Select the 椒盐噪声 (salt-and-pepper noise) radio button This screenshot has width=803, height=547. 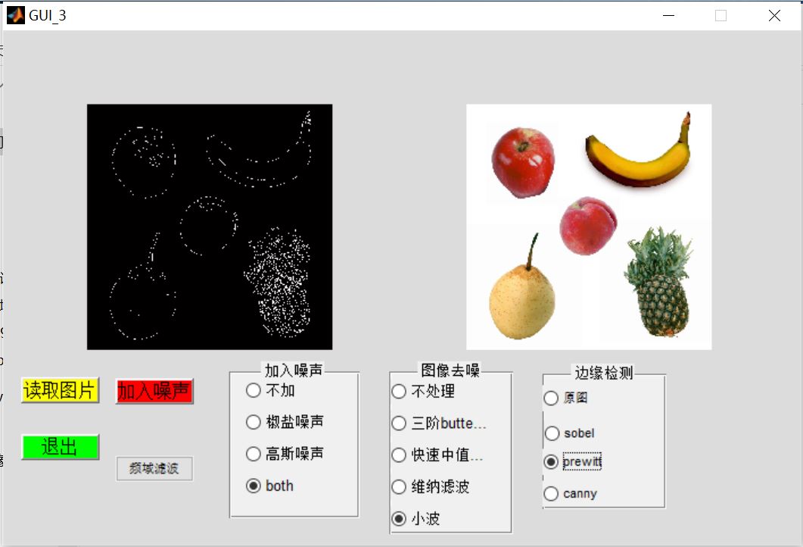tap(253, 423)
